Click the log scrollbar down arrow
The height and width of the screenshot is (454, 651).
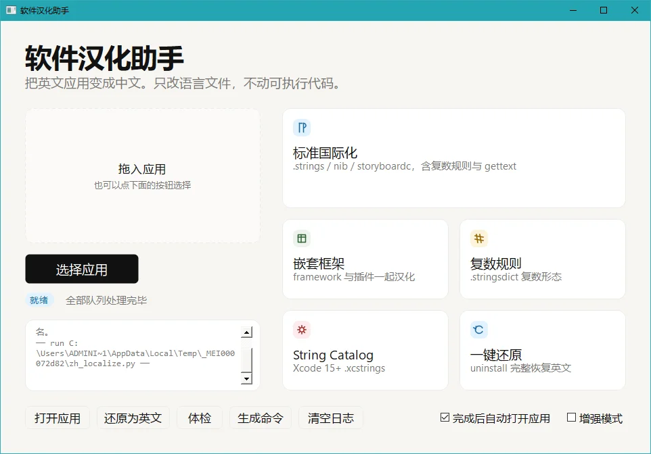(246, 378)
